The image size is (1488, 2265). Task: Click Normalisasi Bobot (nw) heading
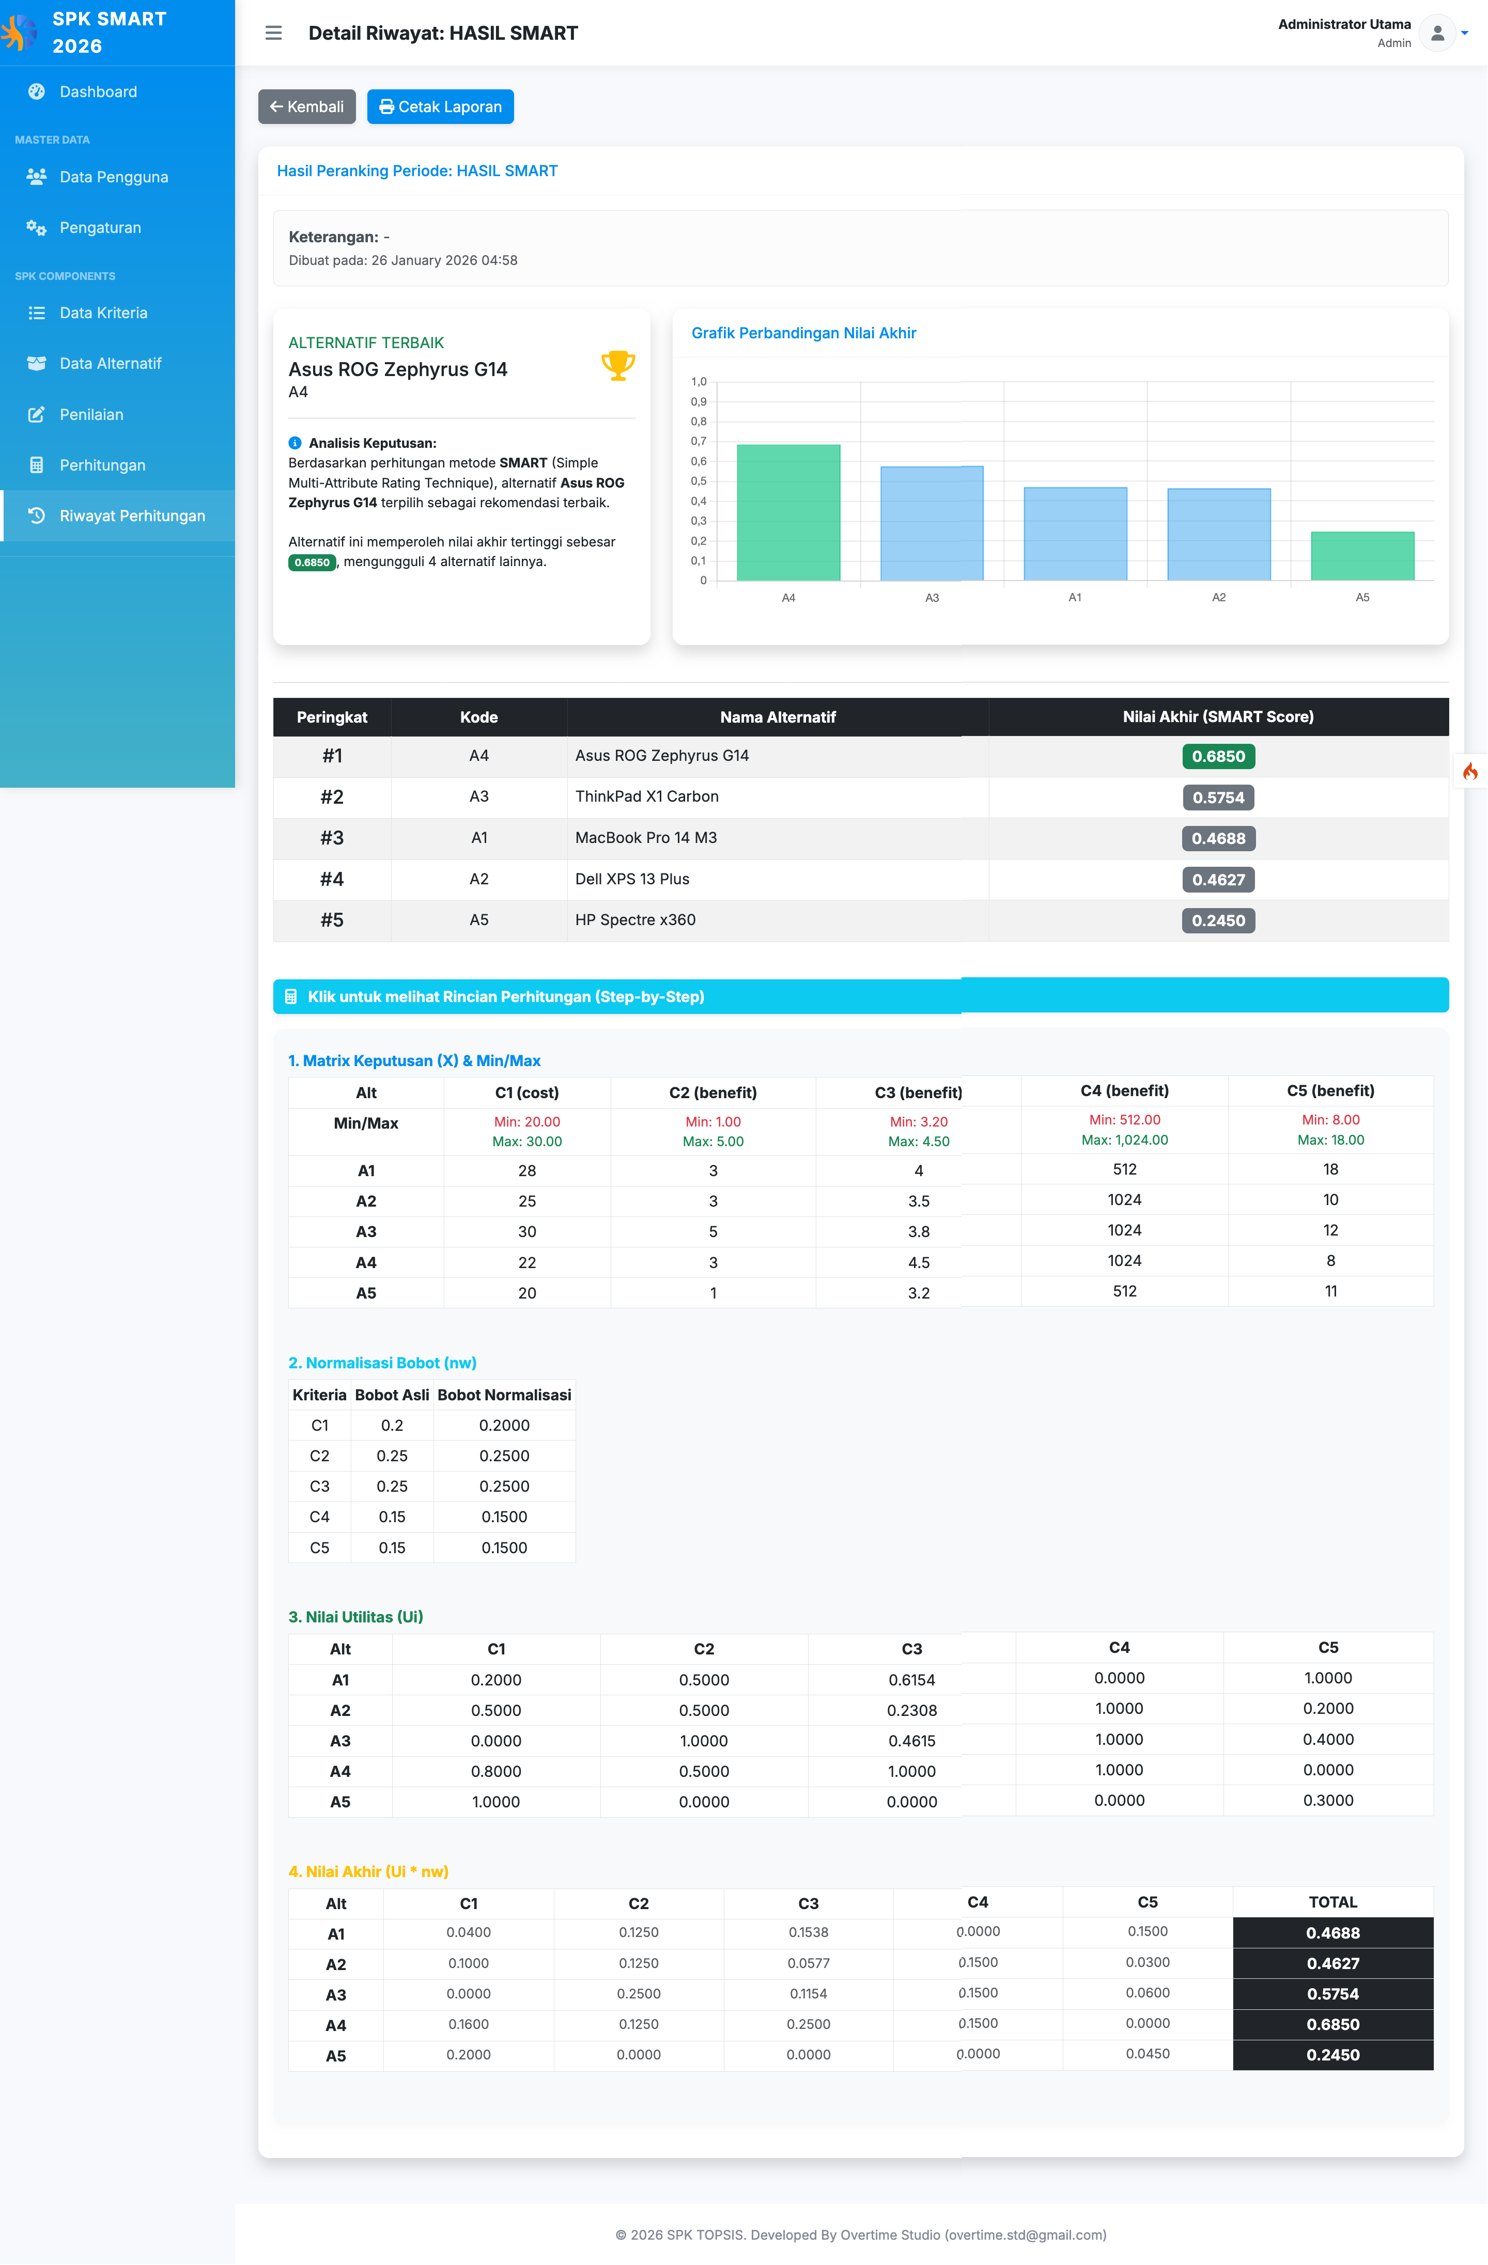tap(382, 1363)
